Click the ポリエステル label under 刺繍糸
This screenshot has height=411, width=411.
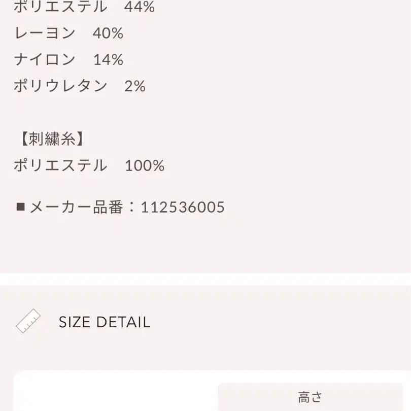[60, 165]
